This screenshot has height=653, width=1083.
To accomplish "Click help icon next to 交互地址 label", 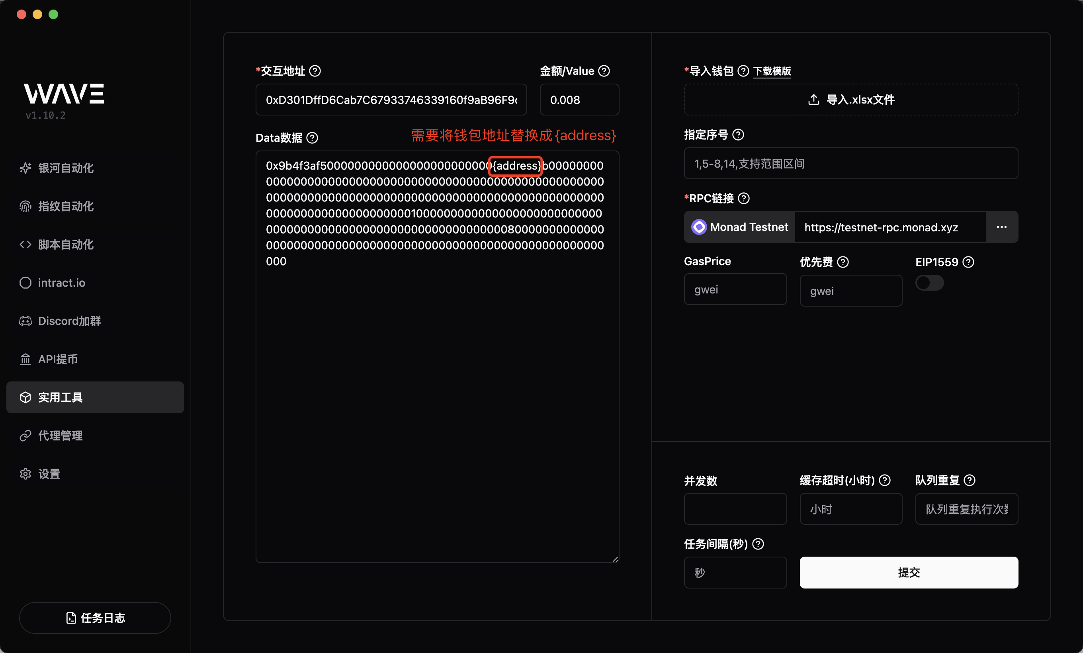I will coord(315,71).
